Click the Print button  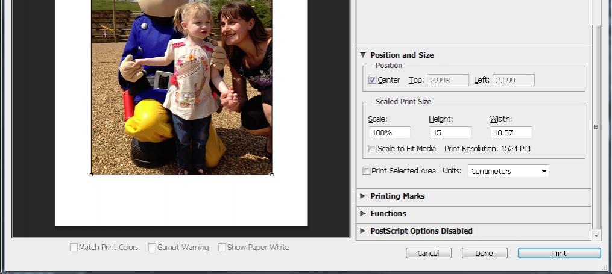click(560, 253)
